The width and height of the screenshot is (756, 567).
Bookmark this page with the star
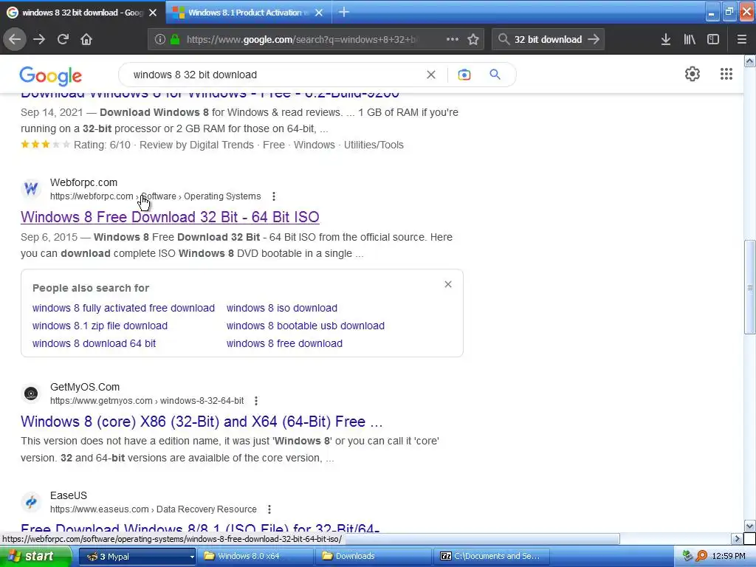click(x=473, y=39)
